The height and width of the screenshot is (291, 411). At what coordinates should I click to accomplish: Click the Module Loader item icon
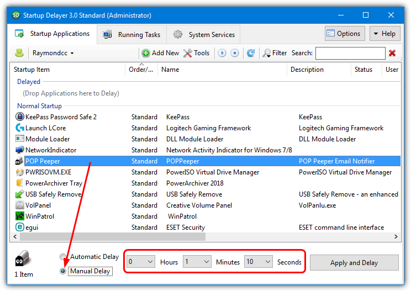(20, 139)
